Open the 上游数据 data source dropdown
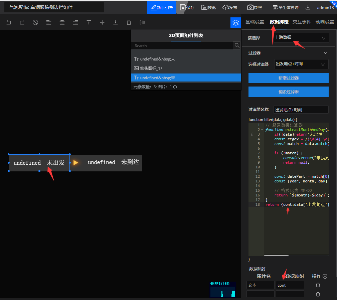Screen dimensions: 337x300 point(301,38)
